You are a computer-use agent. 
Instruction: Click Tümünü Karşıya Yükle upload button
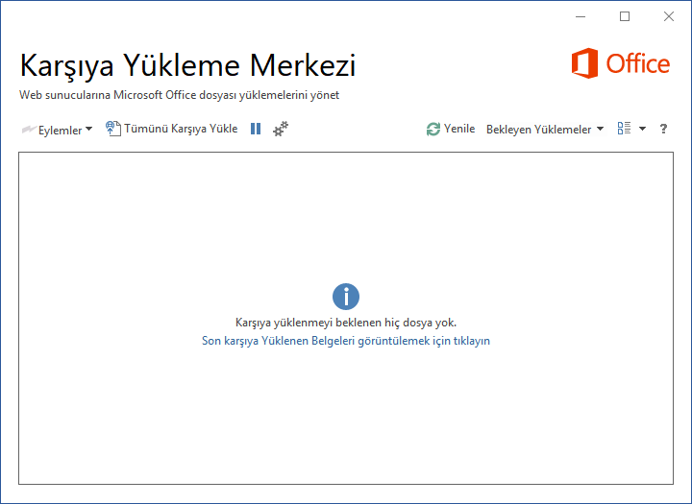(172, 129)
